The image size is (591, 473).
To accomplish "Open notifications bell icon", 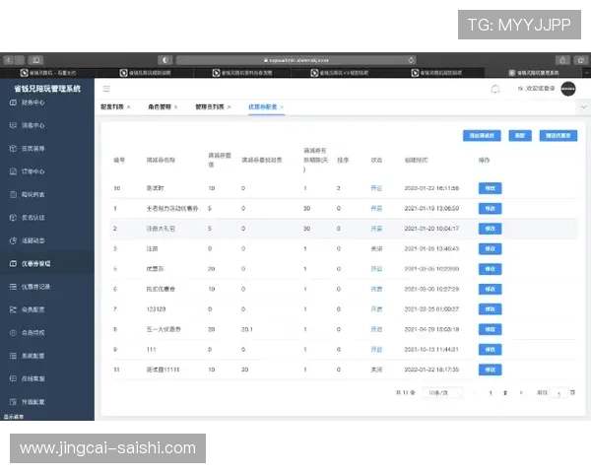I will [495, 89].
